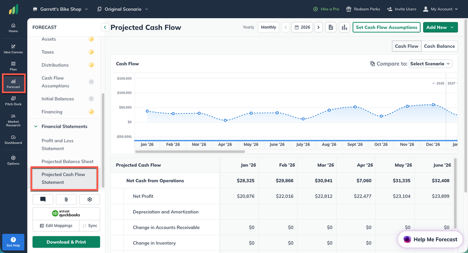Click the Download & Print button
The width and height of the screenshot is (468, 253).
click(66, 242)
